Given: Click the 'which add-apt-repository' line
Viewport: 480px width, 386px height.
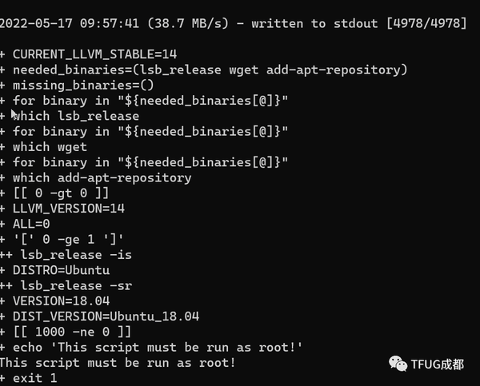Looking at the screenshot, I should (x=96, y=178).
